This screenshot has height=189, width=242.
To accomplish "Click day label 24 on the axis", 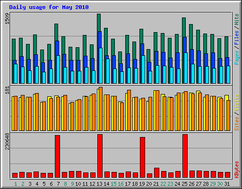I will [177, 184].
